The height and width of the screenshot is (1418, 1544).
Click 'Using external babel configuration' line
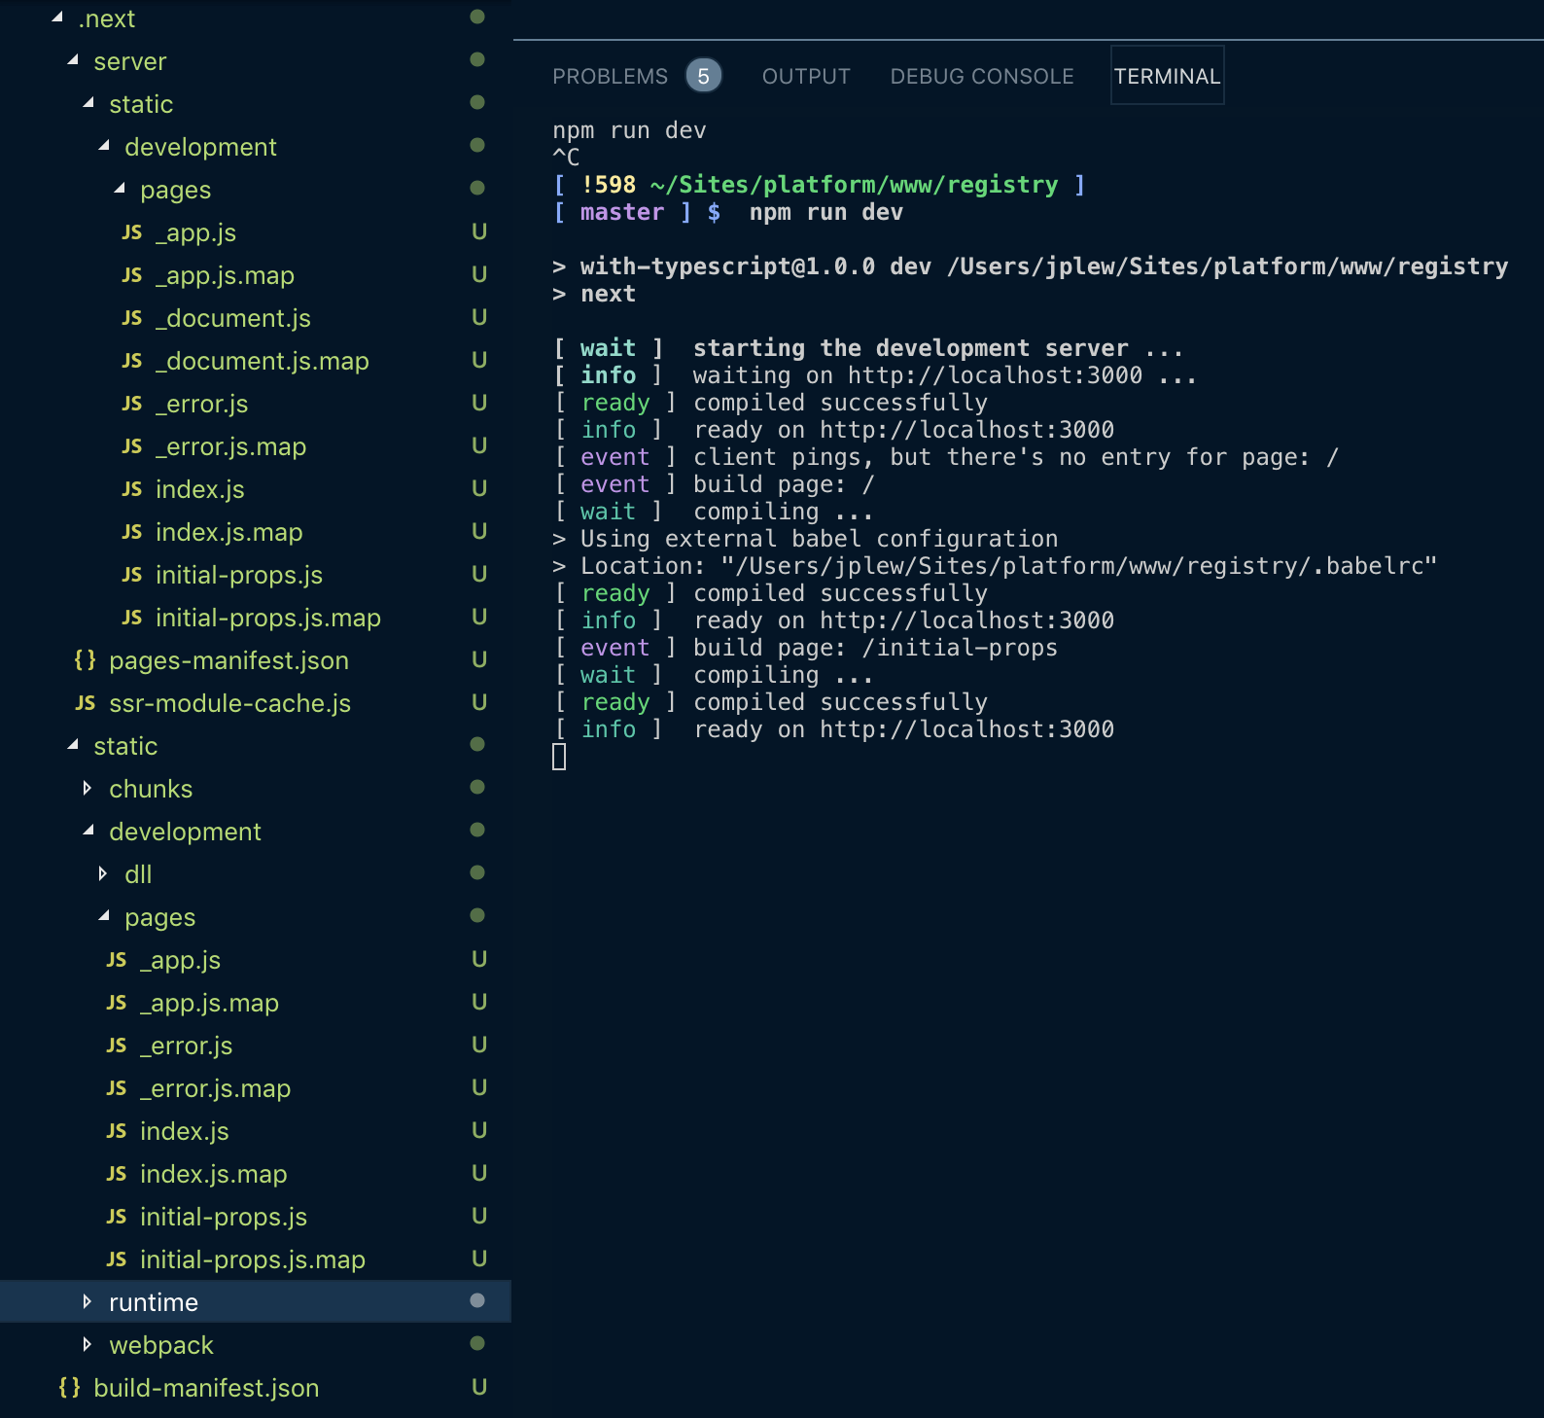pos(819,539)
